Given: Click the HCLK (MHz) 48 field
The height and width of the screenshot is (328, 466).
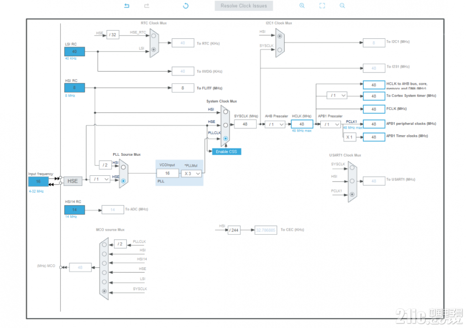Looking at the screenshot, I should (302, 124).
